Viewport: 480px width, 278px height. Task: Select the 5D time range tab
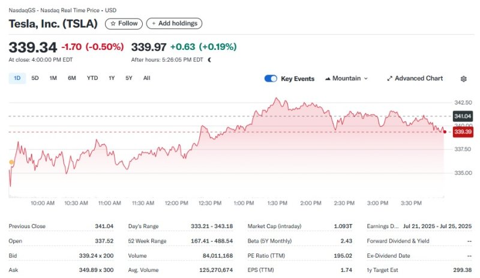(x=35, y=78)
